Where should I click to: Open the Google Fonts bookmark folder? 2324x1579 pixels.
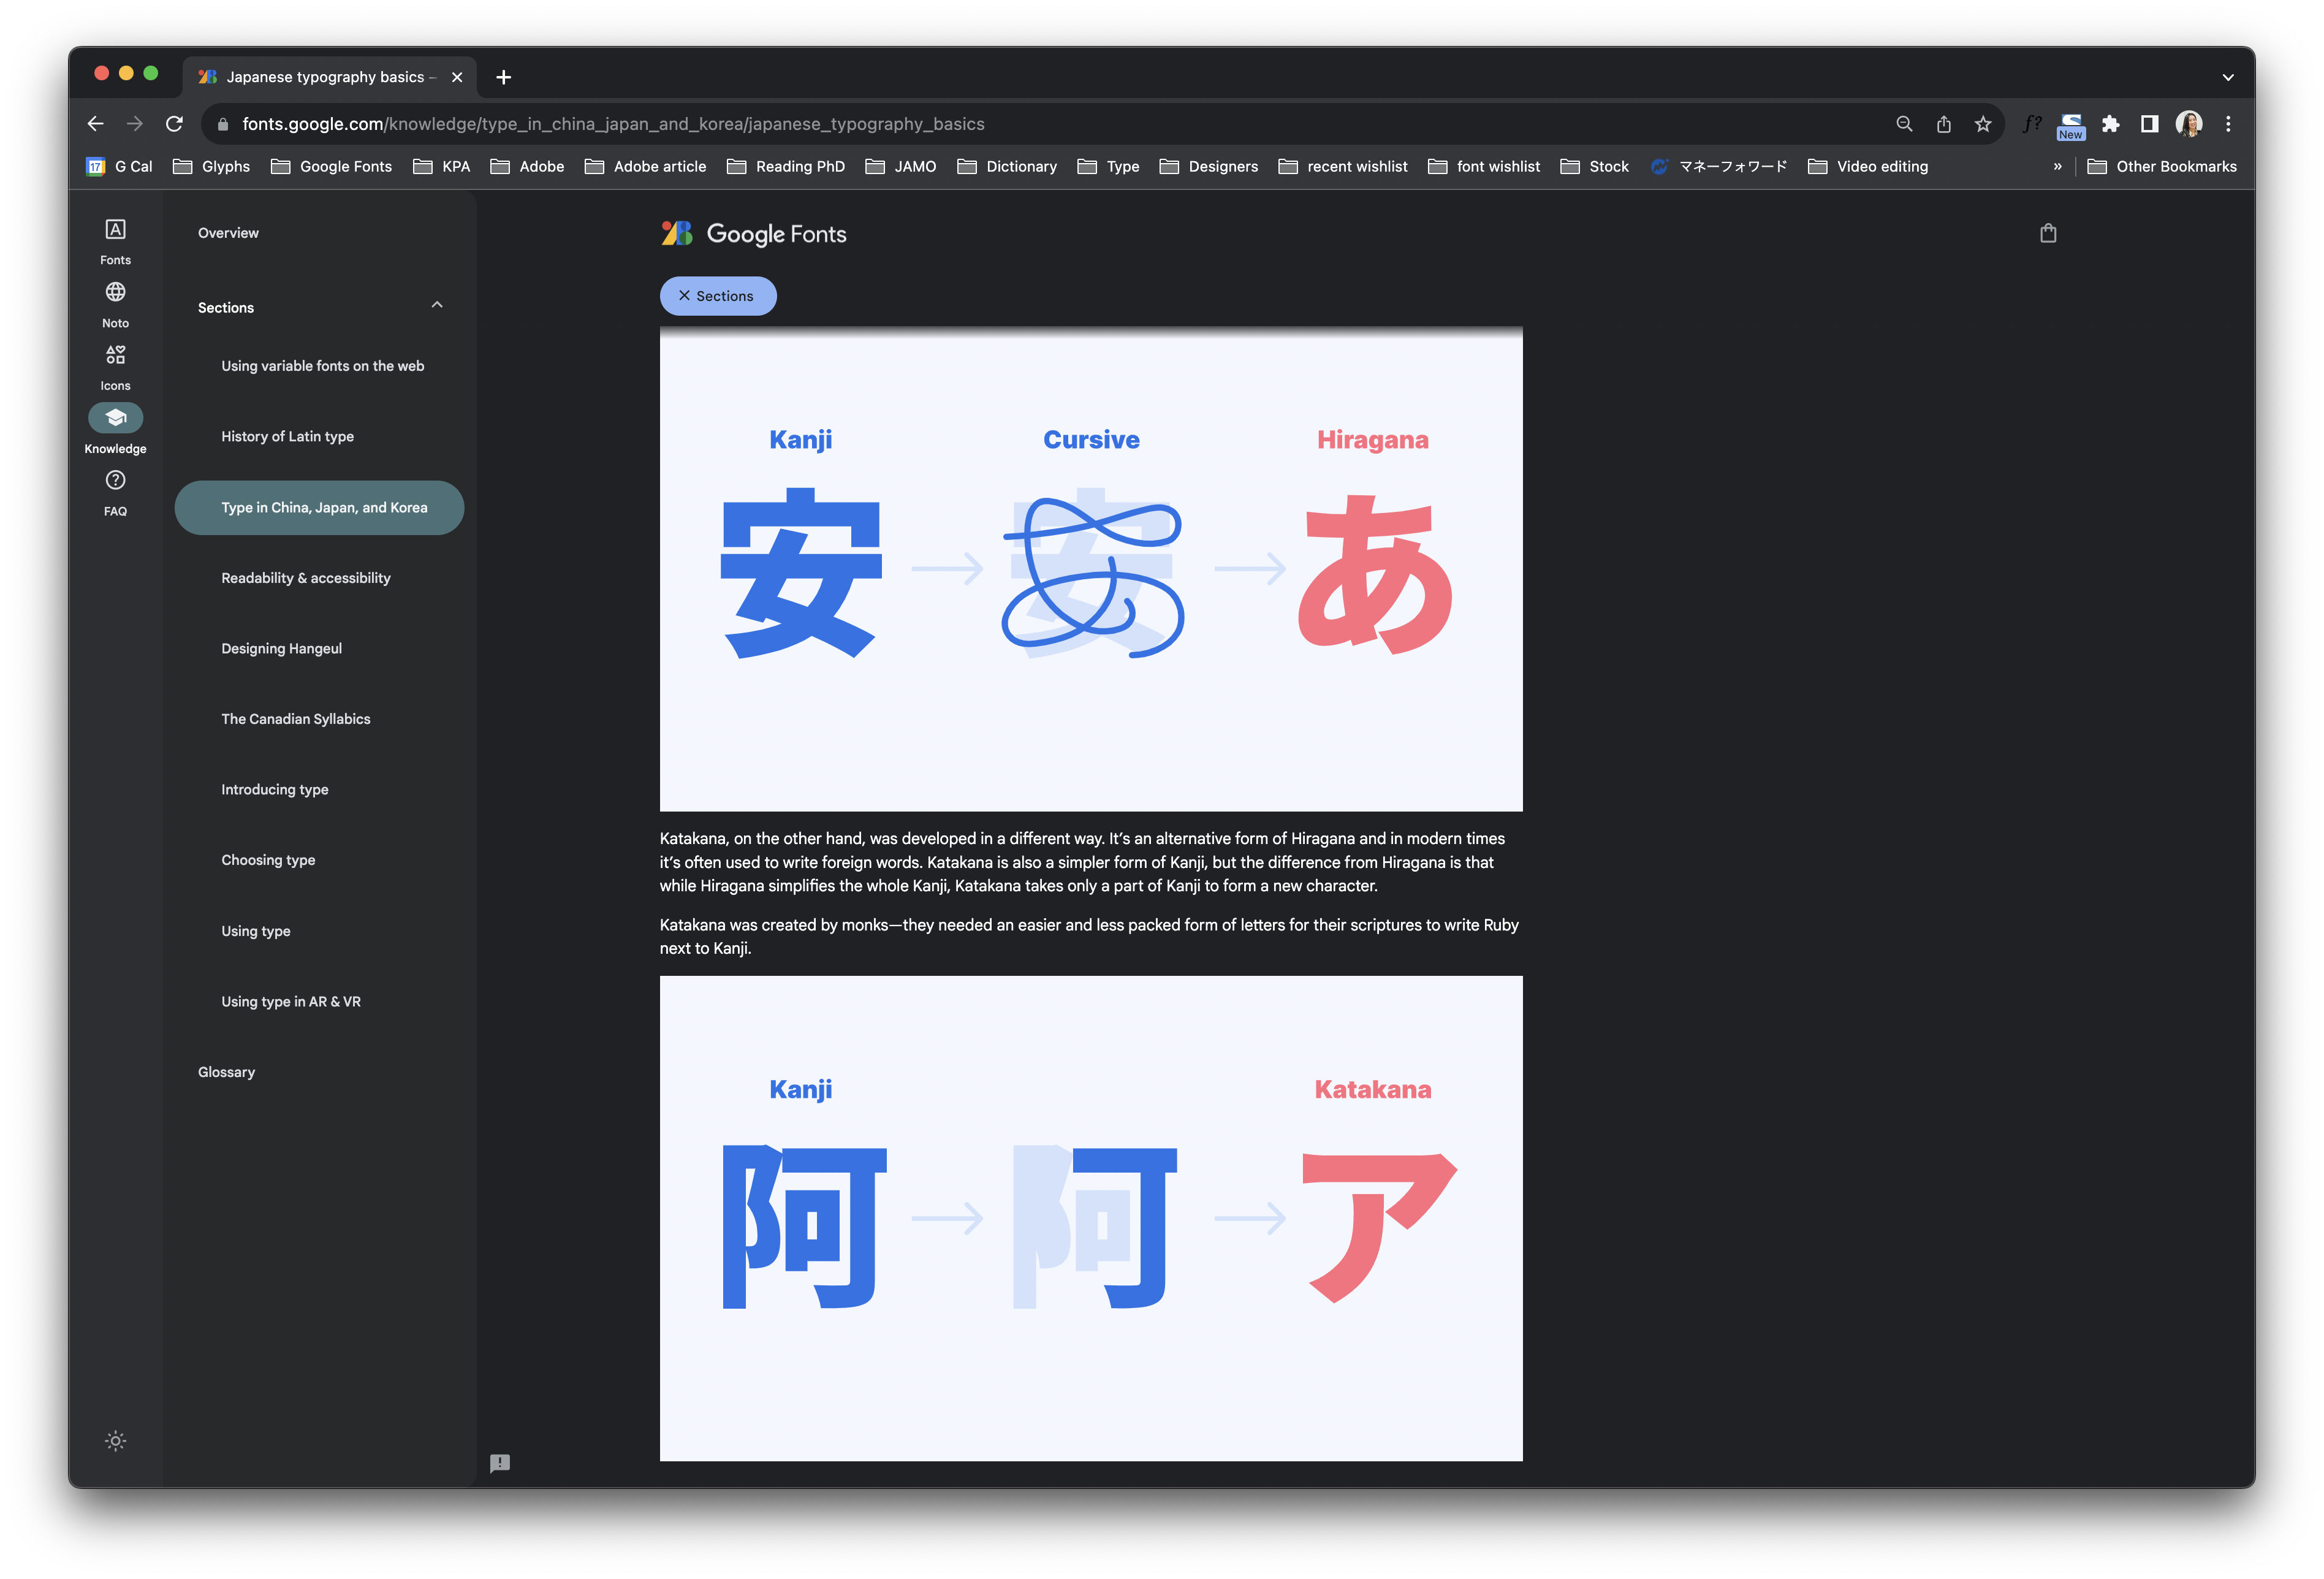click(x=332, y=166)
